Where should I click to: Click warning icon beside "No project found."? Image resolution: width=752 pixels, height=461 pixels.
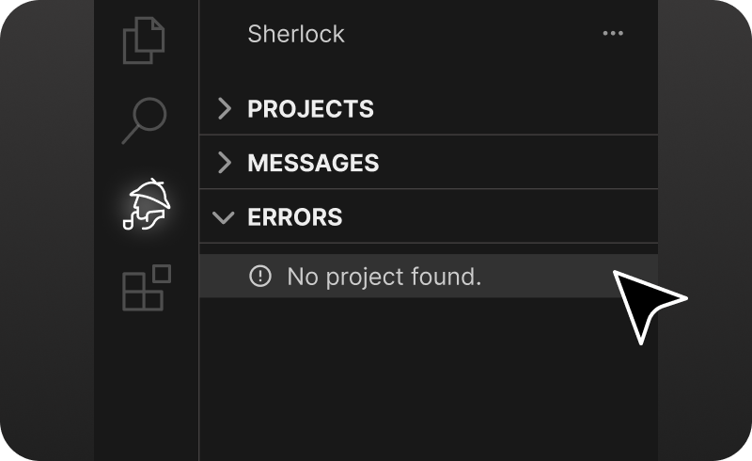[x=259, y=277]
